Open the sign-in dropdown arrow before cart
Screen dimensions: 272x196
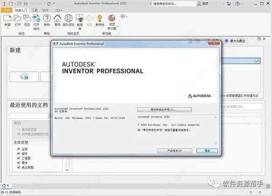(x=224, y=4)
